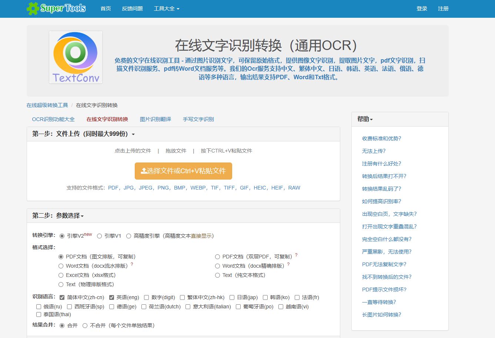Switch to OCR识别功能大全 tab
This screenshot has width=495, height=338.
53,119
